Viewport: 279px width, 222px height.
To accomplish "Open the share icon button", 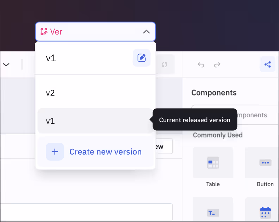I will pyautogui.click(x=267, y=64).
